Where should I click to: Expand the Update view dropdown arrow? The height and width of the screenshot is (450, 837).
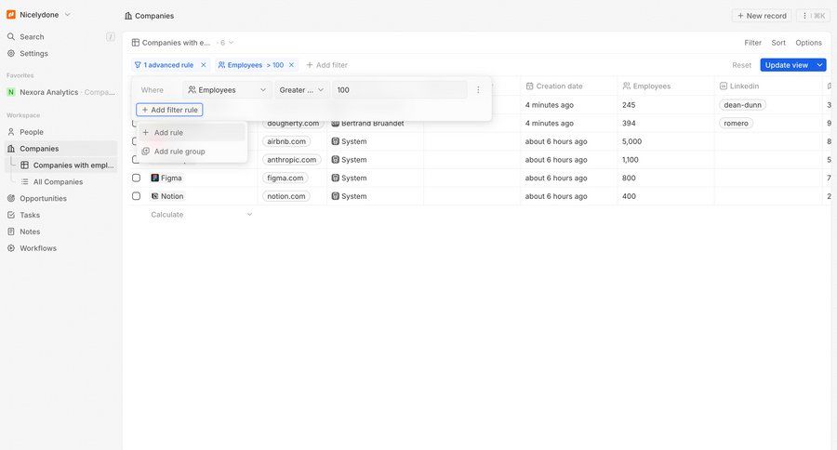[x=820, y=65]
